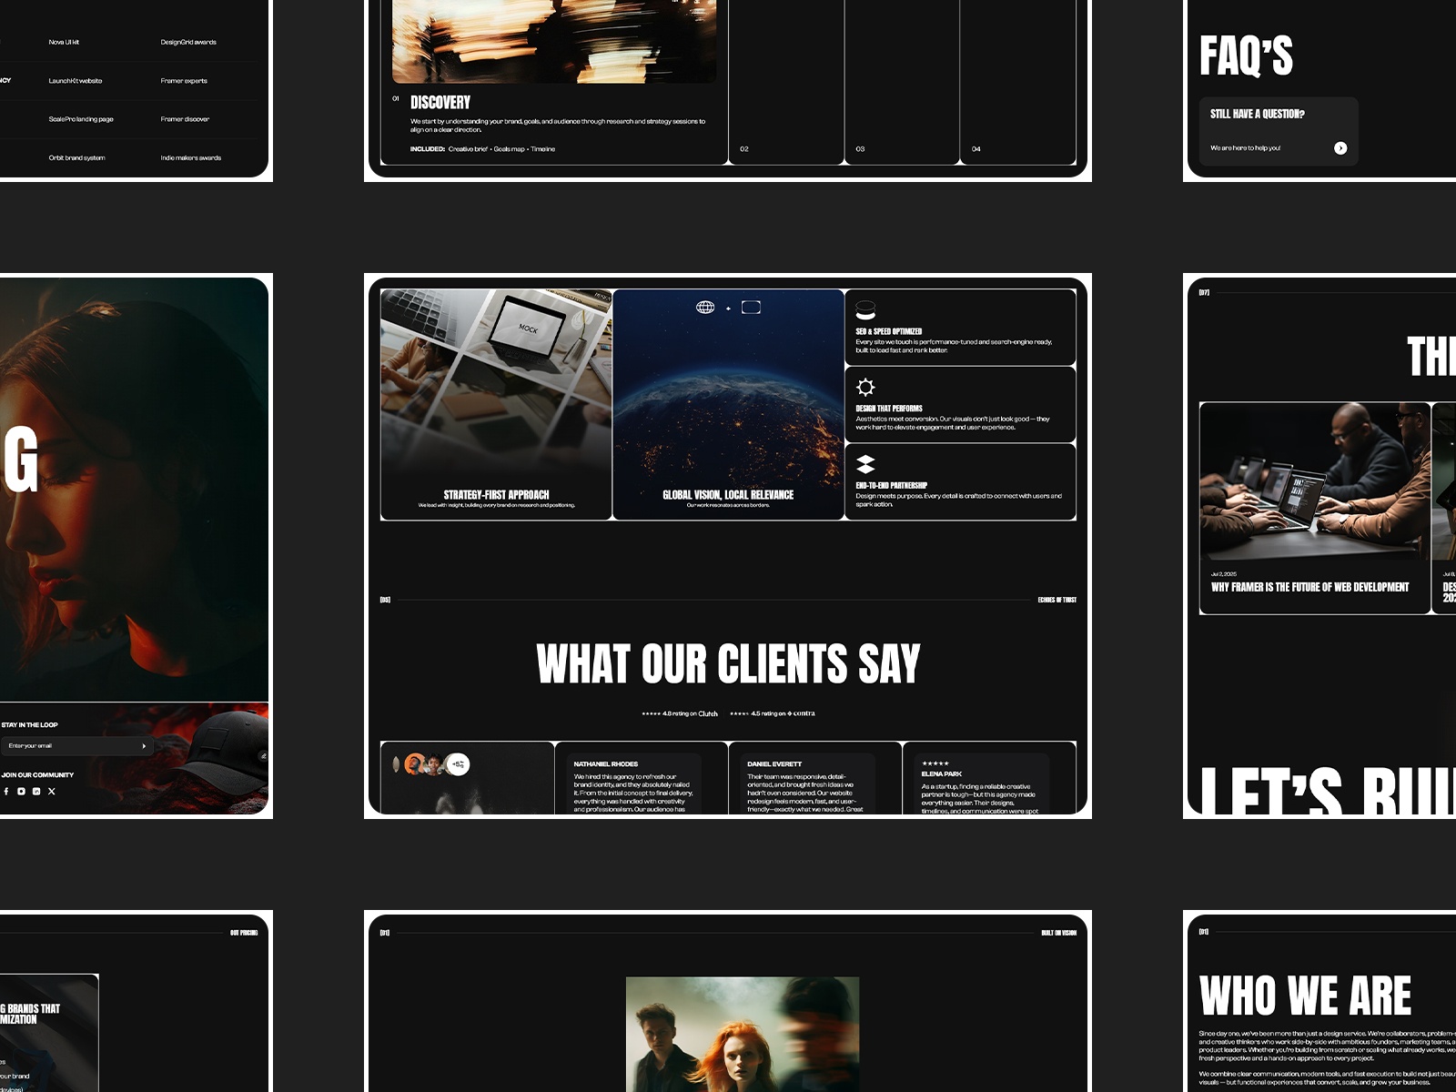
Task: Select the globe icon above Global Vision card
Action: tap(703, 308)
